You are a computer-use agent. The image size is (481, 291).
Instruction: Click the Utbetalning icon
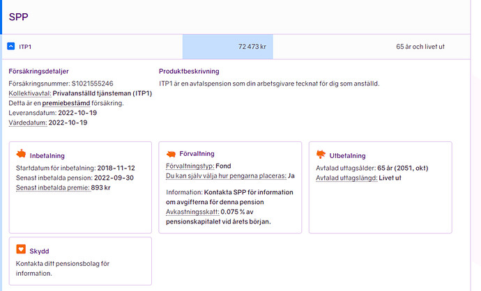[x=321, y=155]
